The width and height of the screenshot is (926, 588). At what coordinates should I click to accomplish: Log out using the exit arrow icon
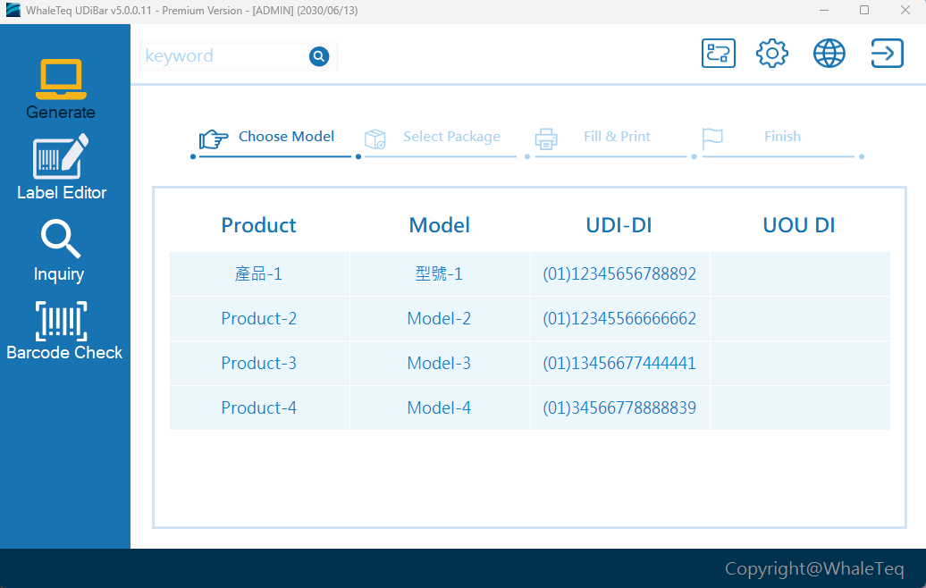[x=887, y=53]
